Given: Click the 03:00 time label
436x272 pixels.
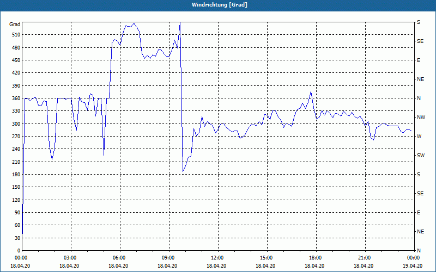Looking at the screenshot, I should tap(71, 258).
